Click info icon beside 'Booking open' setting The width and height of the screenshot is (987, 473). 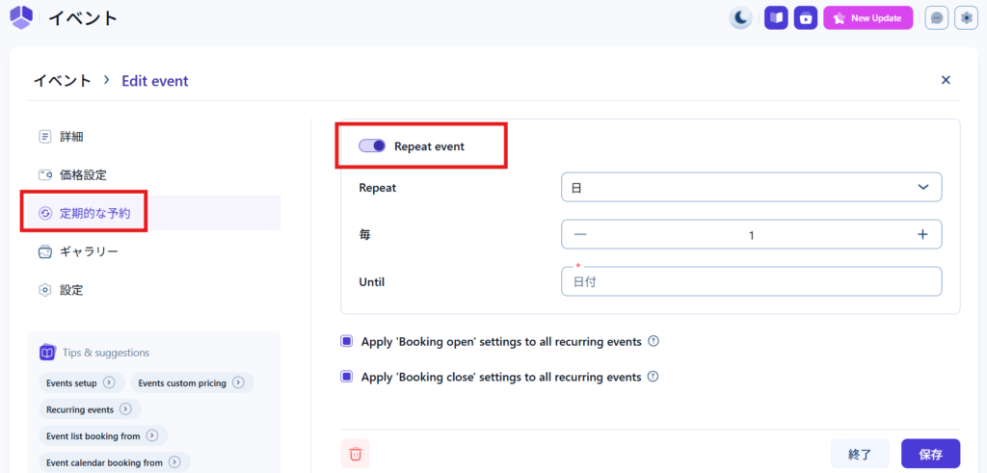(x=654, y=341)
